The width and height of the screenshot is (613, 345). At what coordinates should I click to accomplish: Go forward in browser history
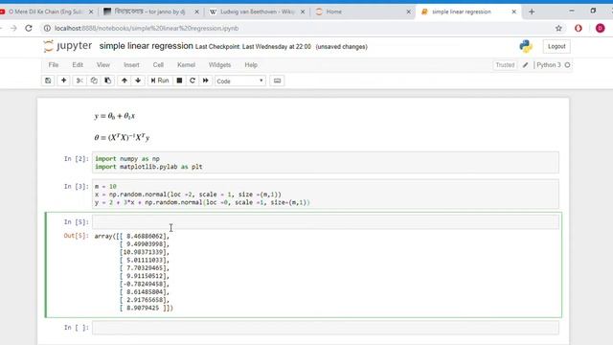[13, 28]
